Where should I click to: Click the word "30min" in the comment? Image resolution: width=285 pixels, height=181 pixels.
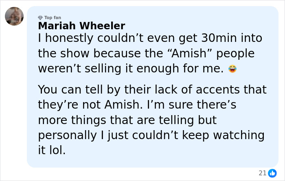click(219, 39)
